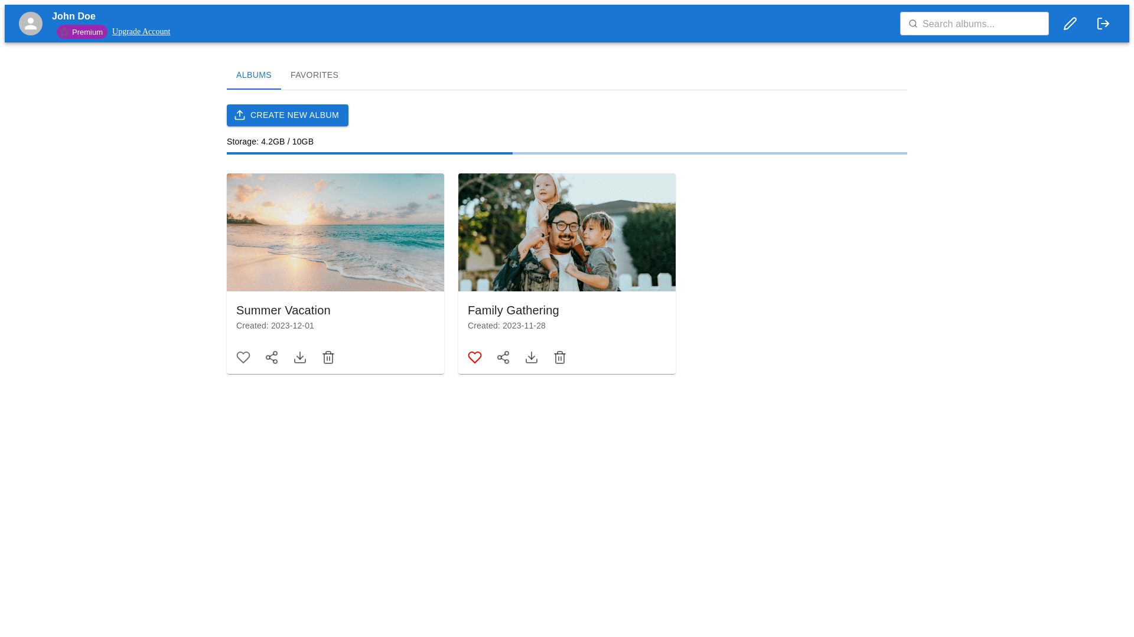Switch to the Favorites tab
This screenshot has width=1134, height=637.
pos(314,75)
